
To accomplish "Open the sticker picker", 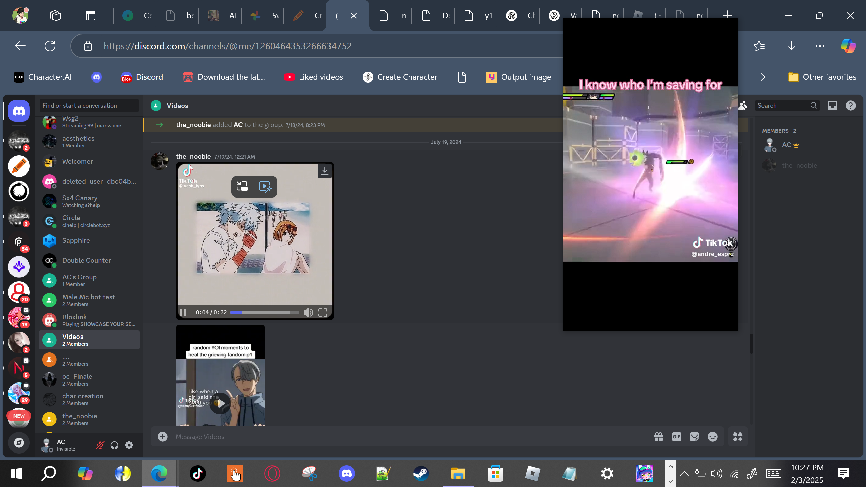I will click(694, 437).
